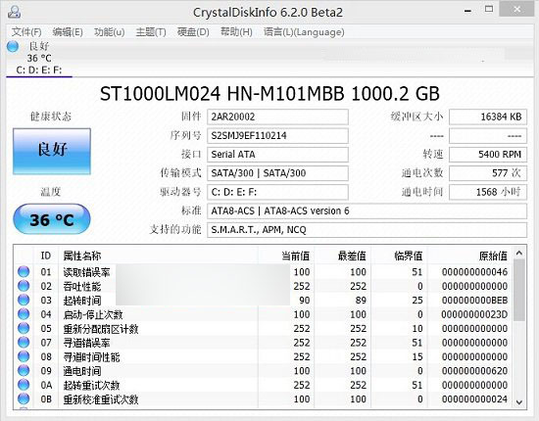The height and width of the screenshot is (421, 539).
Task: Click the disk model title ST1000LM024 HN-M101MBB
Action: pyautogui.click(x=221, y=94)
